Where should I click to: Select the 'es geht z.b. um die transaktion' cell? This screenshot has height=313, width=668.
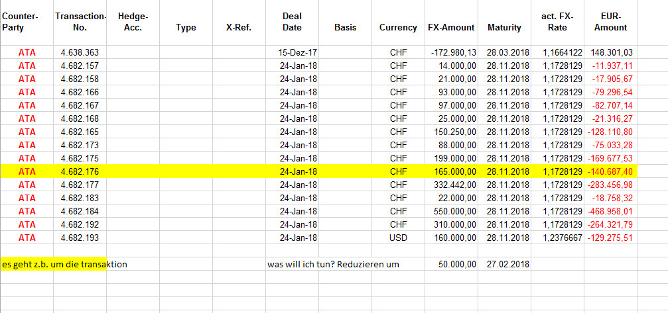click(x=64, y=264)
